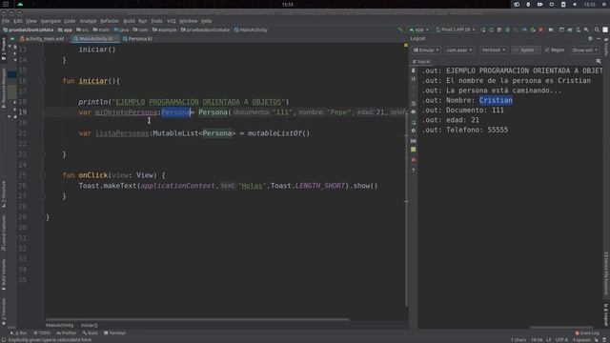Viewport: 610px width, 343px height.
Task: Open the Gradle side tool window tab
Action: pyautogui.click(x=606, y=48)
